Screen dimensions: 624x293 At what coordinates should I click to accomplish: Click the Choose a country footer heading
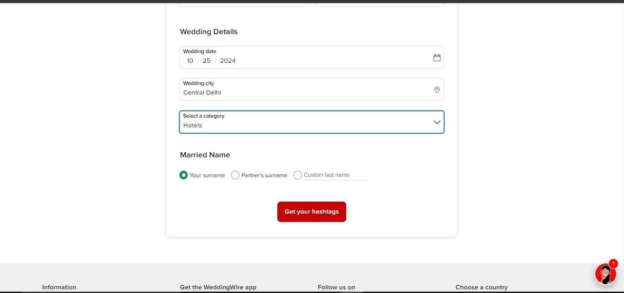(x=482, y=287)
